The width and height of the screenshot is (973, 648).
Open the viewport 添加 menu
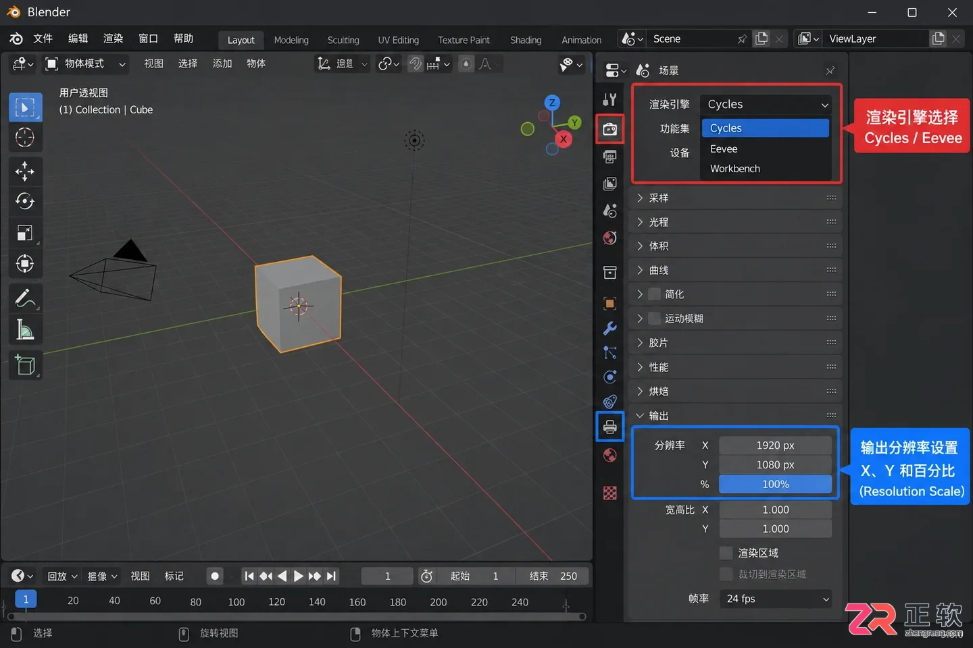222,63
